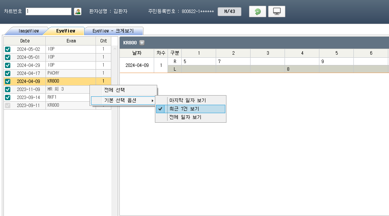
Task: Expand the 기본 선택 옵션 submenu arrow
Action: point(153,101)
